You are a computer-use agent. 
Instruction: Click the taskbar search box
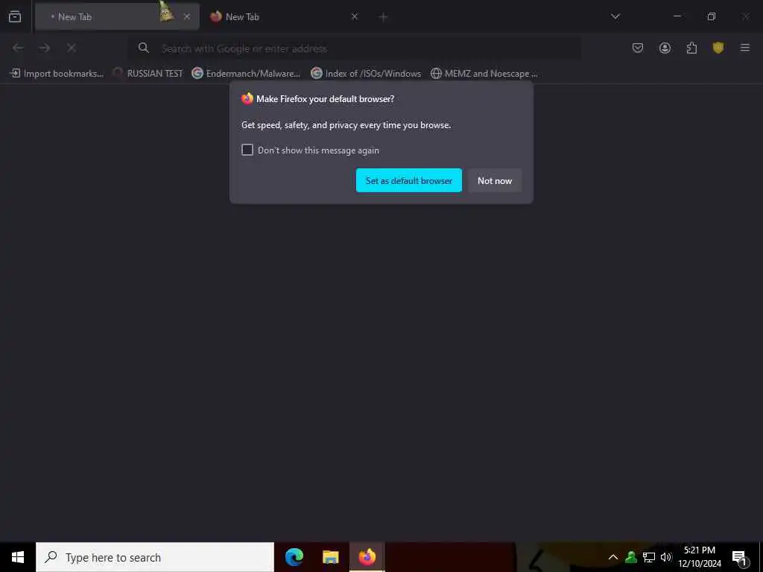pos(155,557)
